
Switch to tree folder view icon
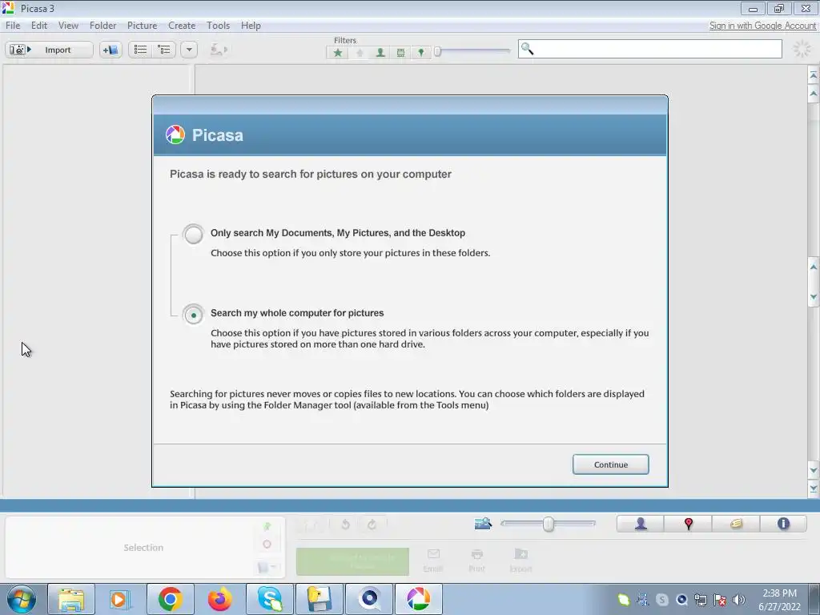164,50
